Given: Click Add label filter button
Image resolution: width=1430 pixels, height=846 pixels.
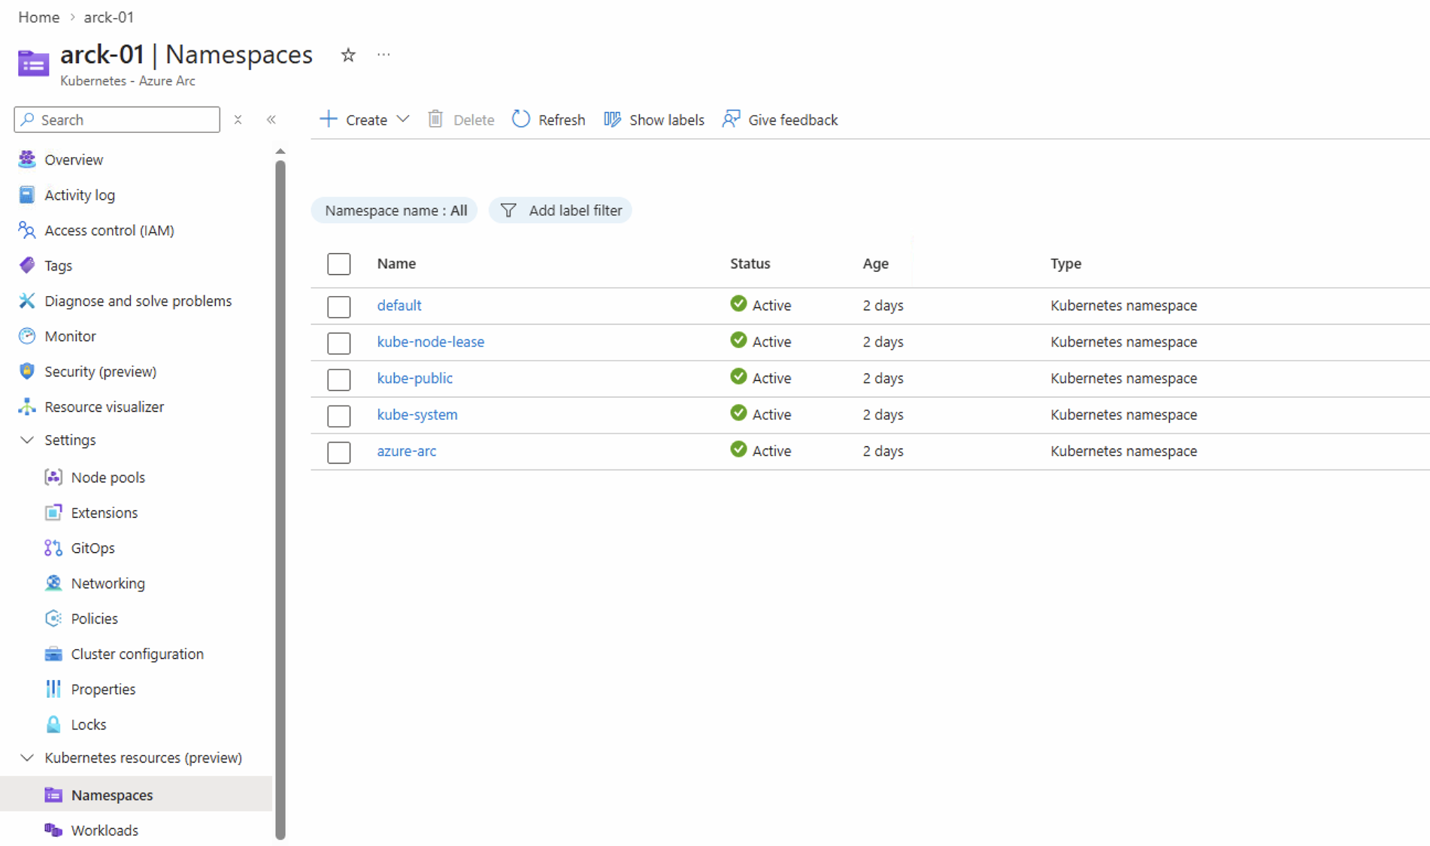Looking at the screenshot, I should click(x=561, y=210).
